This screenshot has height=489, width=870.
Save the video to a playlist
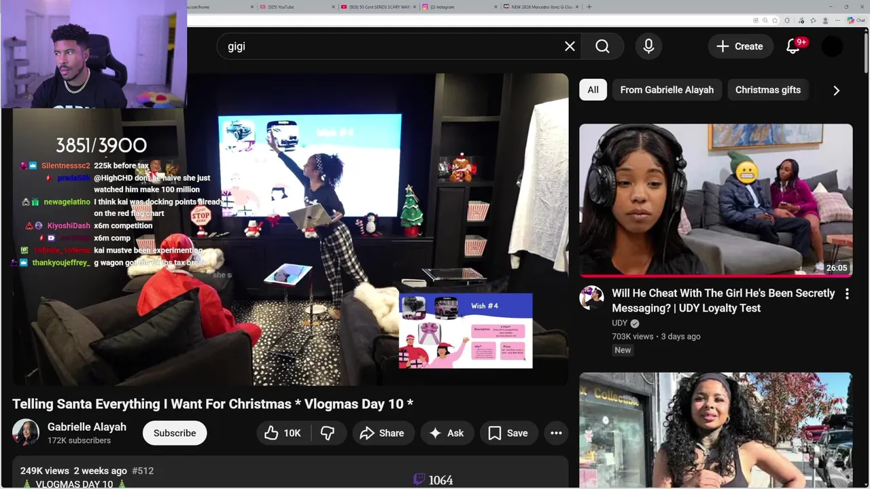click(508, 433)
